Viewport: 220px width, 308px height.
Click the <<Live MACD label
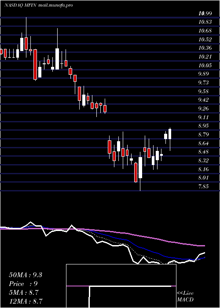tap(185, 297)
